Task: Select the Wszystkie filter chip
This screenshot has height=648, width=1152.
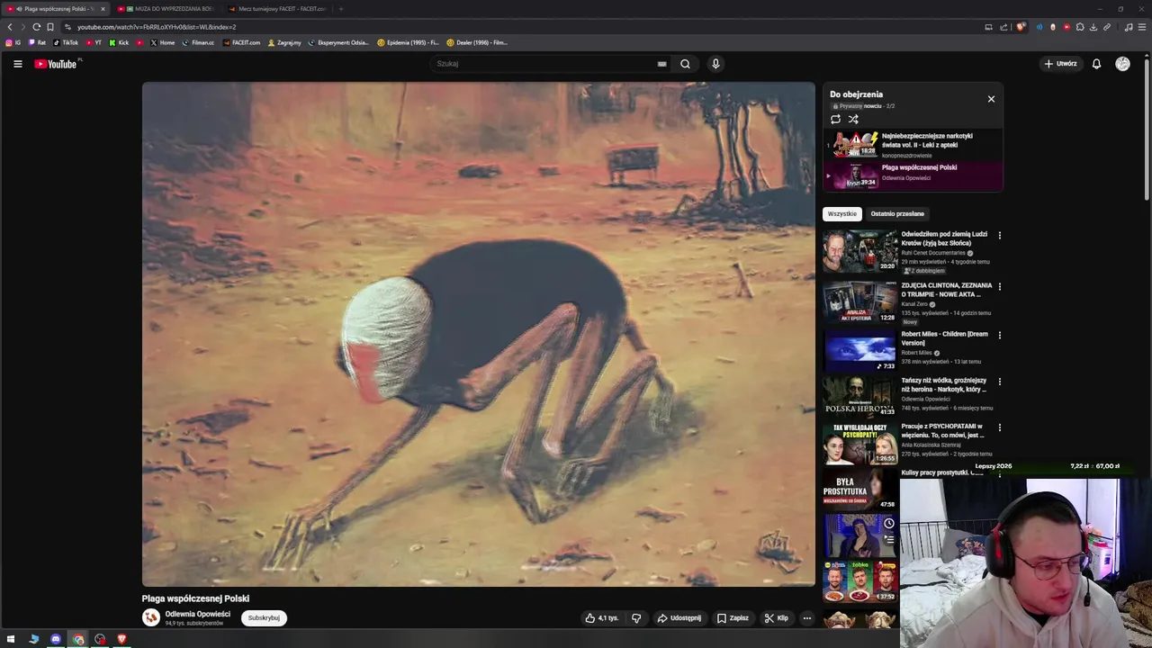Action: tap(842, 214)
